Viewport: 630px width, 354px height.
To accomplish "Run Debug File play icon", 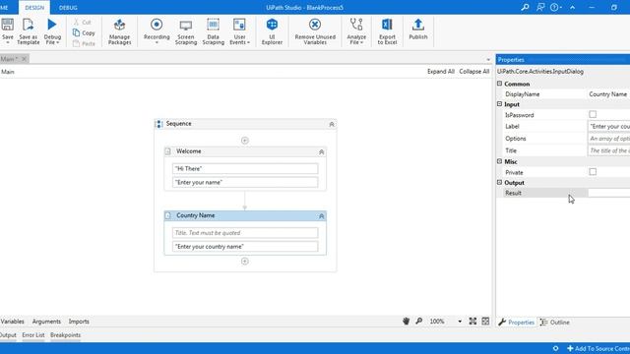I will 52,25.
